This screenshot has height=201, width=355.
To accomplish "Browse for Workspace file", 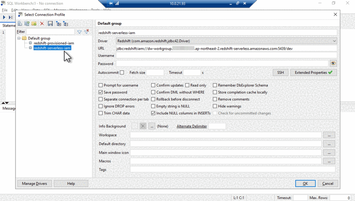I will [329, 135].
